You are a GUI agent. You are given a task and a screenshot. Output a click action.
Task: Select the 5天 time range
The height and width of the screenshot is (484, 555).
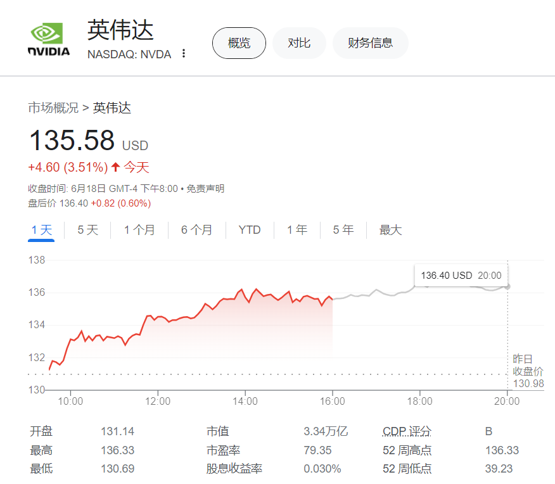click(87, 230)
